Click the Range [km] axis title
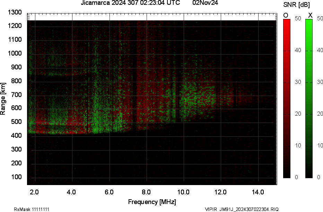Screen dimensions: 323x212 [x=3, y=99]
